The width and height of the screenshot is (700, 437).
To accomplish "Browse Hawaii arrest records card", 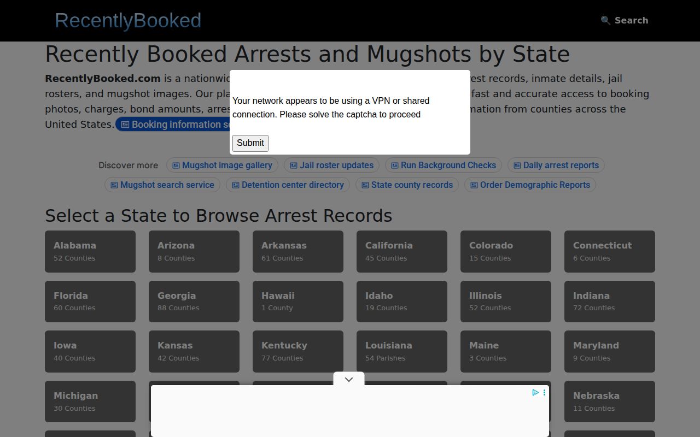I will (298, 302).
